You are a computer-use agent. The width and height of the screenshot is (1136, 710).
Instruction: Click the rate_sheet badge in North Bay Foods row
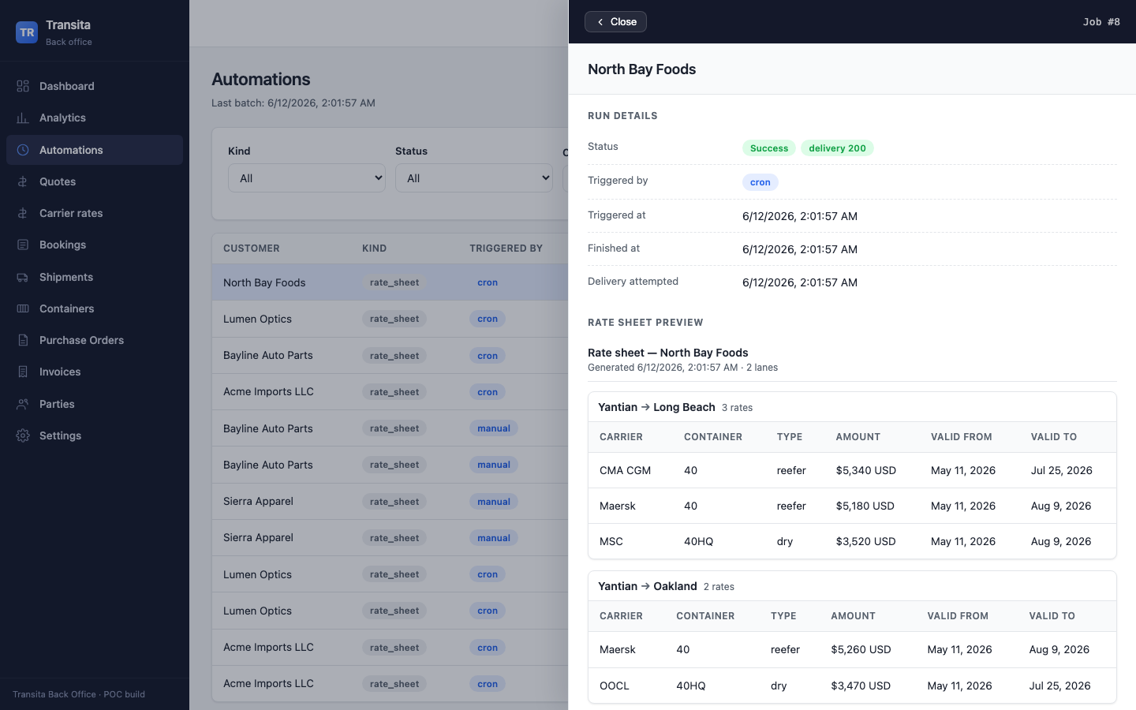(394, 282)
